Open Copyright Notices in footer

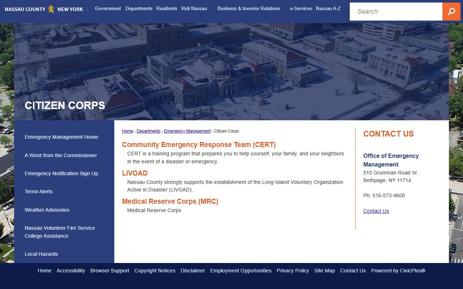coord(155,271)
